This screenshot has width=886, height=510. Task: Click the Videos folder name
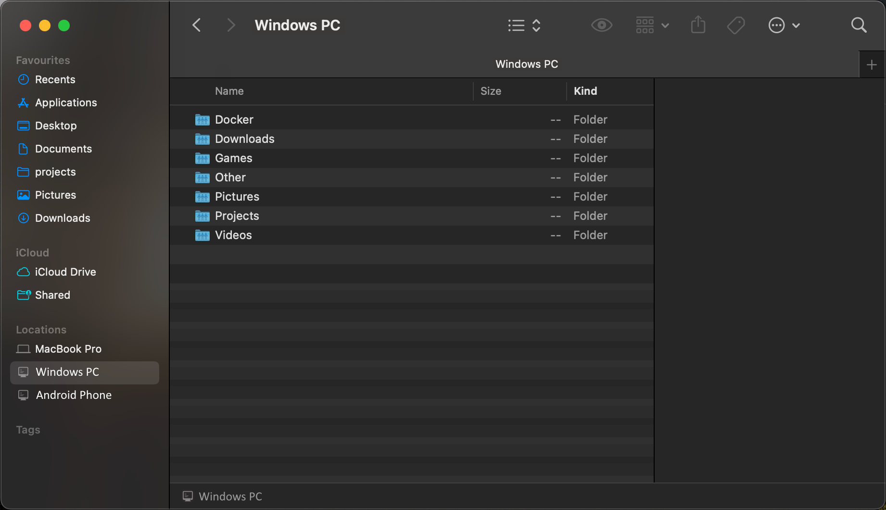tap(233, 235)
